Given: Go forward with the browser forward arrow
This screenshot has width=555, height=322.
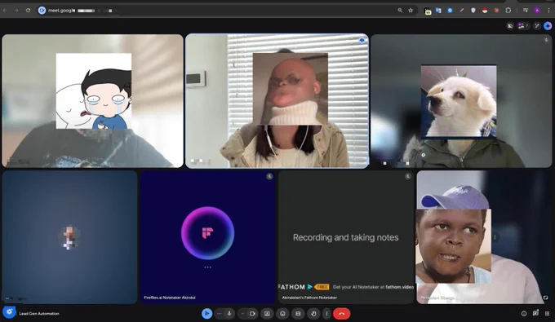Looking at the screenshot, I should pos(16,11).
